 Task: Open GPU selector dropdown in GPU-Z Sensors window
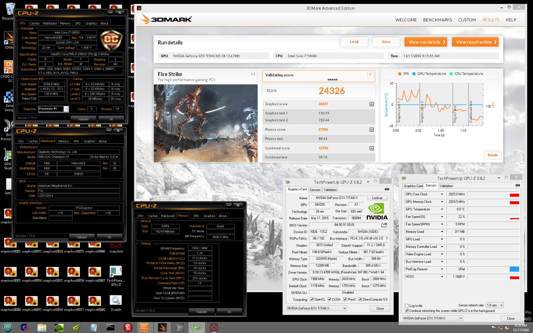432,318
